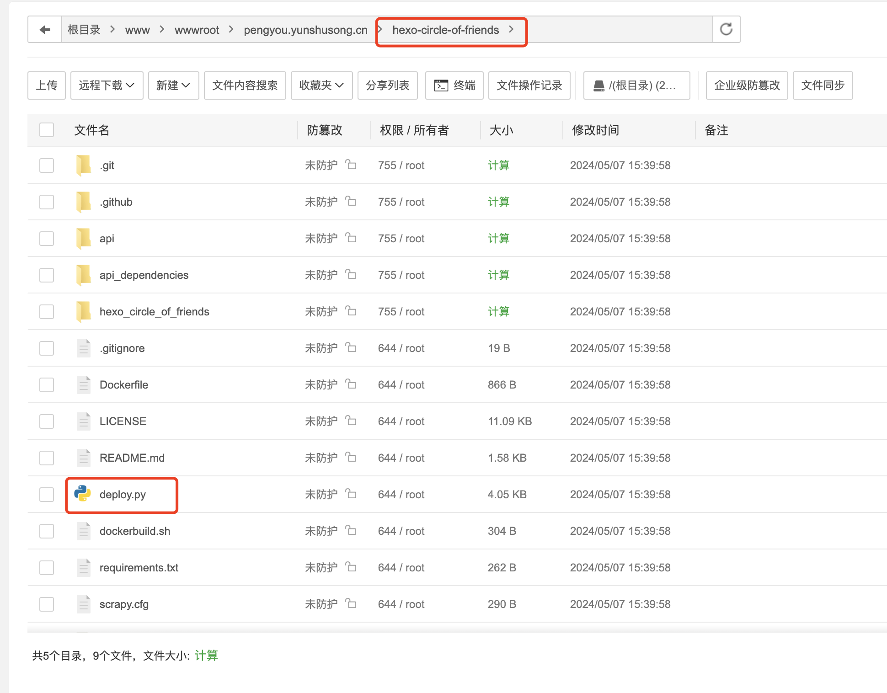Click 计算 size for .git folder
Viewport: 887px width, 693px height.
(x=498, y=165)
